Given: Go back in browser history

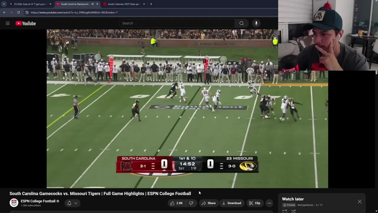Looking at the screenshot, I should 4,12.
